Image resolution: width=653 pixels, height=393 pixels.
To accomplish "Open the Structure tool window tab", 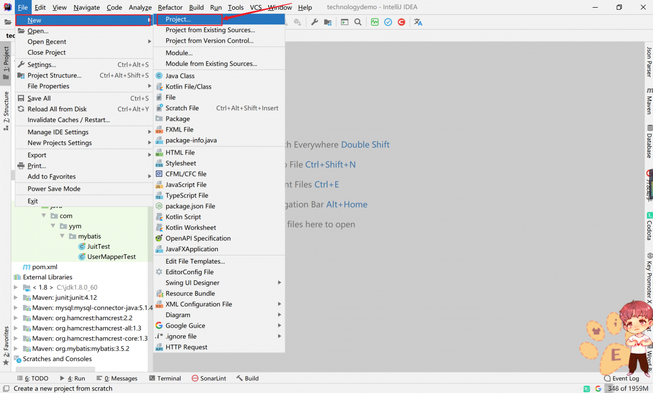I will (6, 111).
